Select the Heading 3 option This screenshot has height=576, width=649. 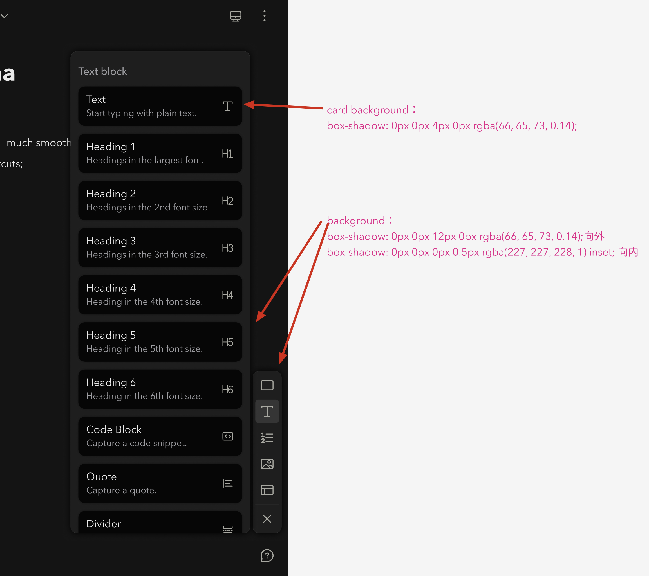(x=160, y=247)
